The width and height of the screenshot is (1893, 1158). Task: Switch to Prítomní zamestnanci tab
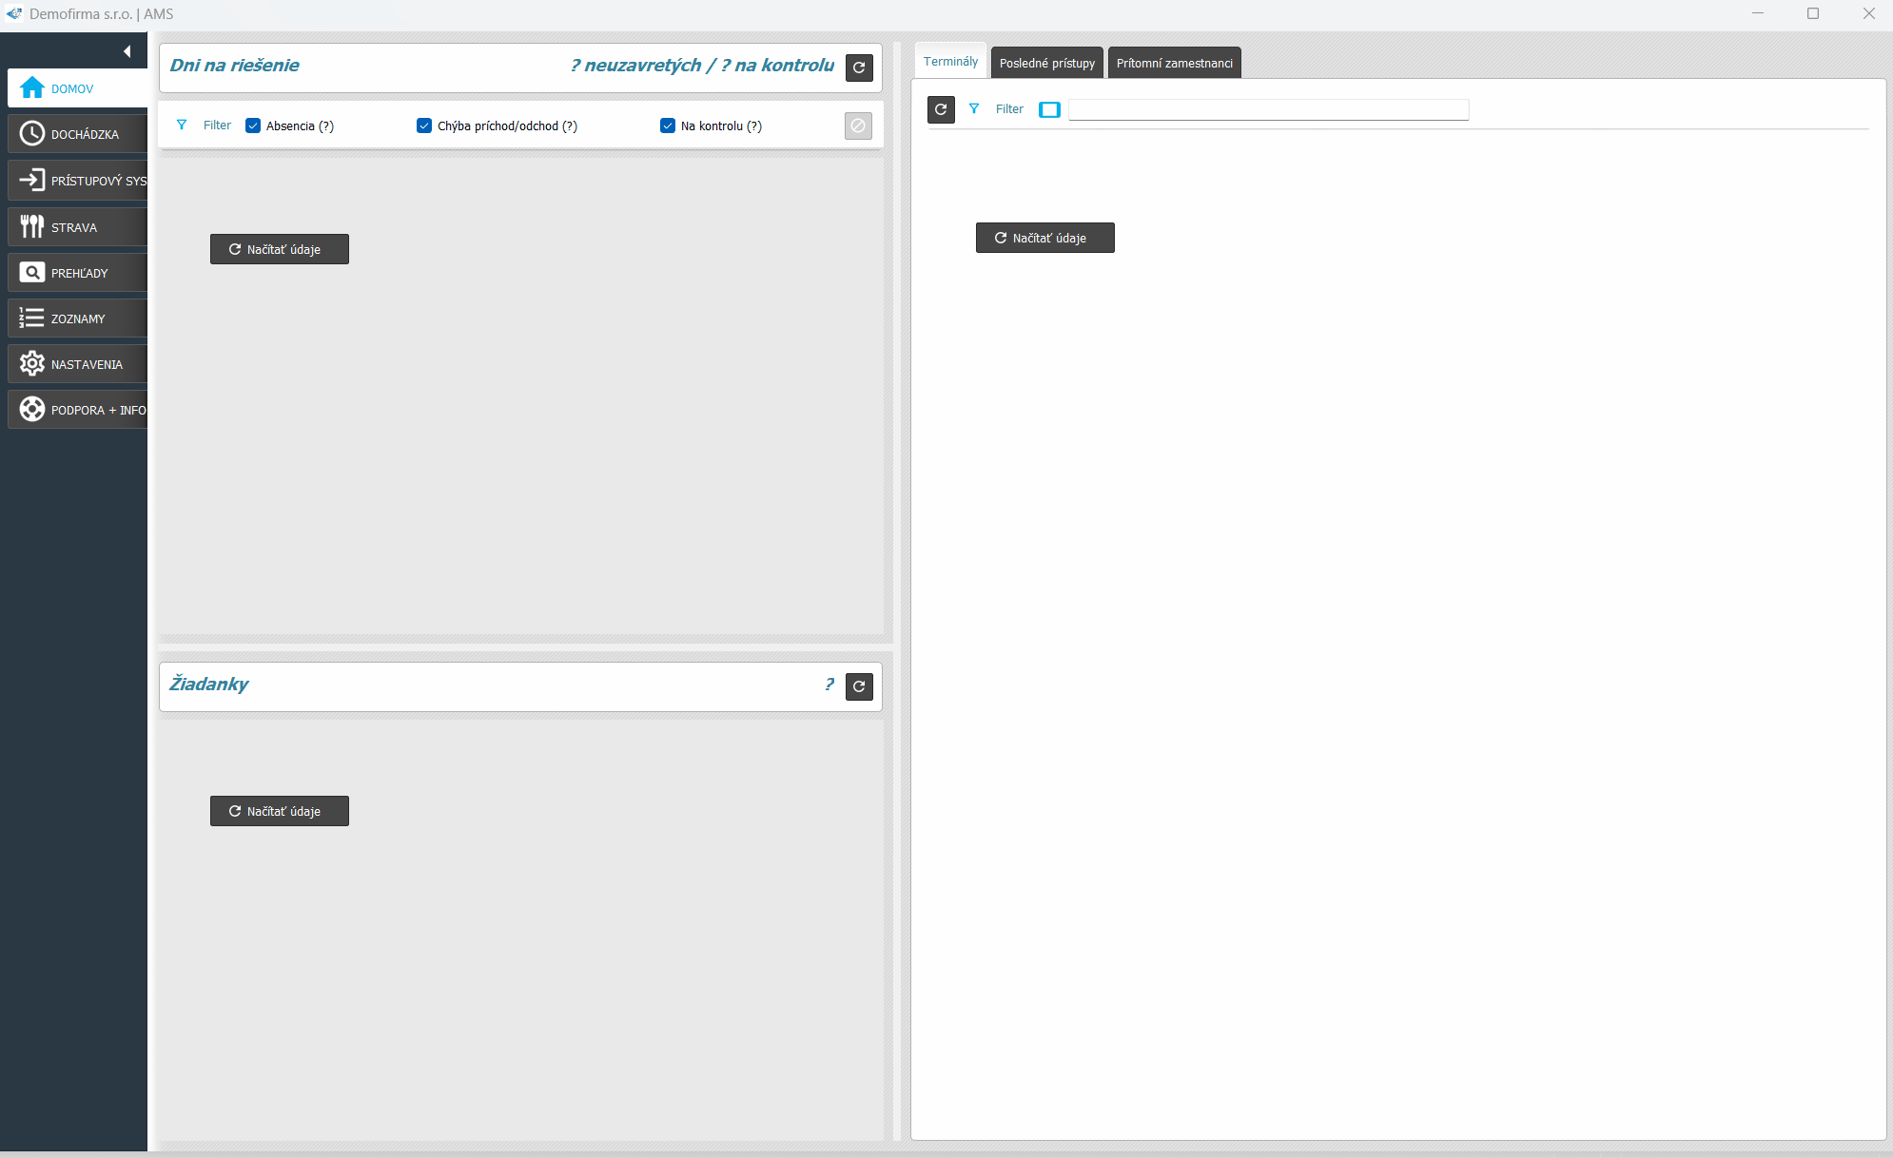tap(1174, 63)
